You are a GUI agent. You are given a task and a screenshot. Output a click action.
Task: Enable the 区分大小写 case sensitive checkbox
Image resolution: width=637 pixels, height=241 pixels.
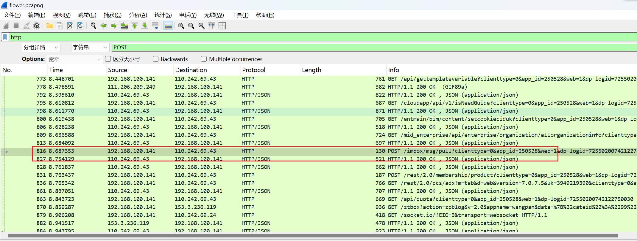click(x=108, y=59)
